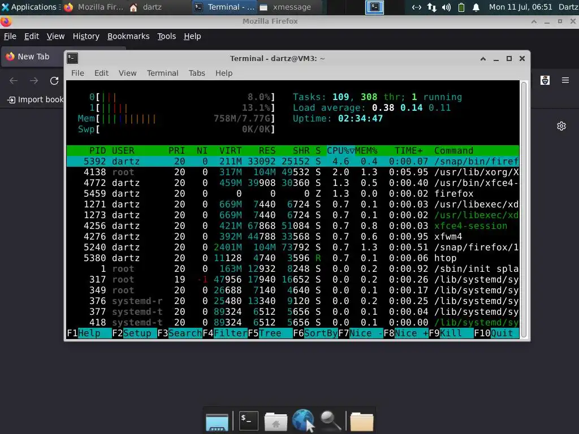Click F10 Quit in htop footer
This screenshot has width=579, height=434.
pos(496,333)
